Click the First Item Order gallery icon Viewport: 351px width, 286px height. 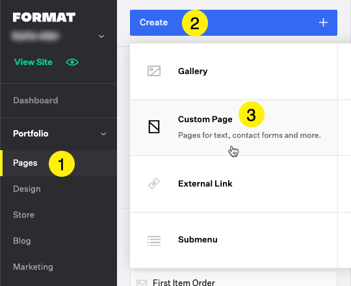point(142,283)
